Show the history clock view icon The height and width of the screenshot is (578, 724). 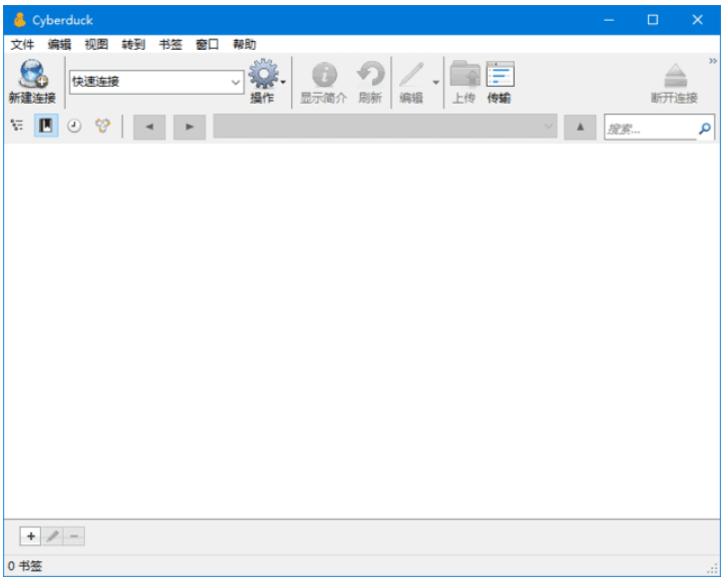75,126
